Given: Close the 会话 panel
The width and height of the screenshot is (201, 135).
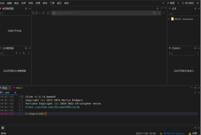Looking at the screenshot, I should 199,8.
